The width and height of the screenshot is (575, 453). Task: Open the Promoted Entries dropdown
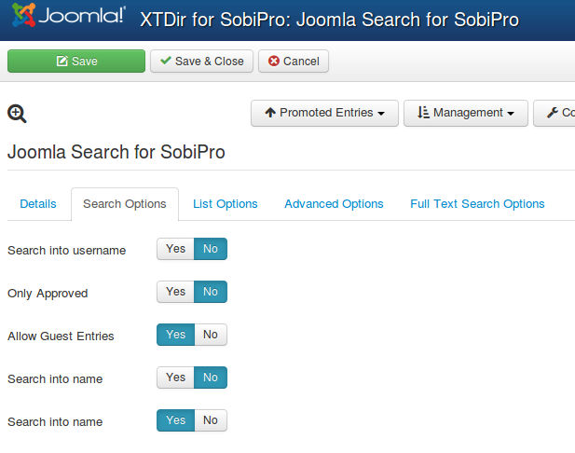324,113
